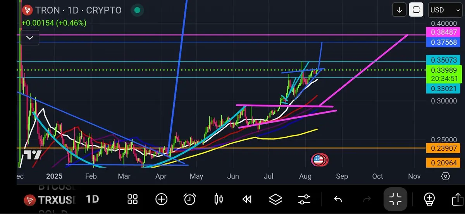The image size is (465, 214).
Task: Undo the last chart action
Action: [x=338, y=199]
